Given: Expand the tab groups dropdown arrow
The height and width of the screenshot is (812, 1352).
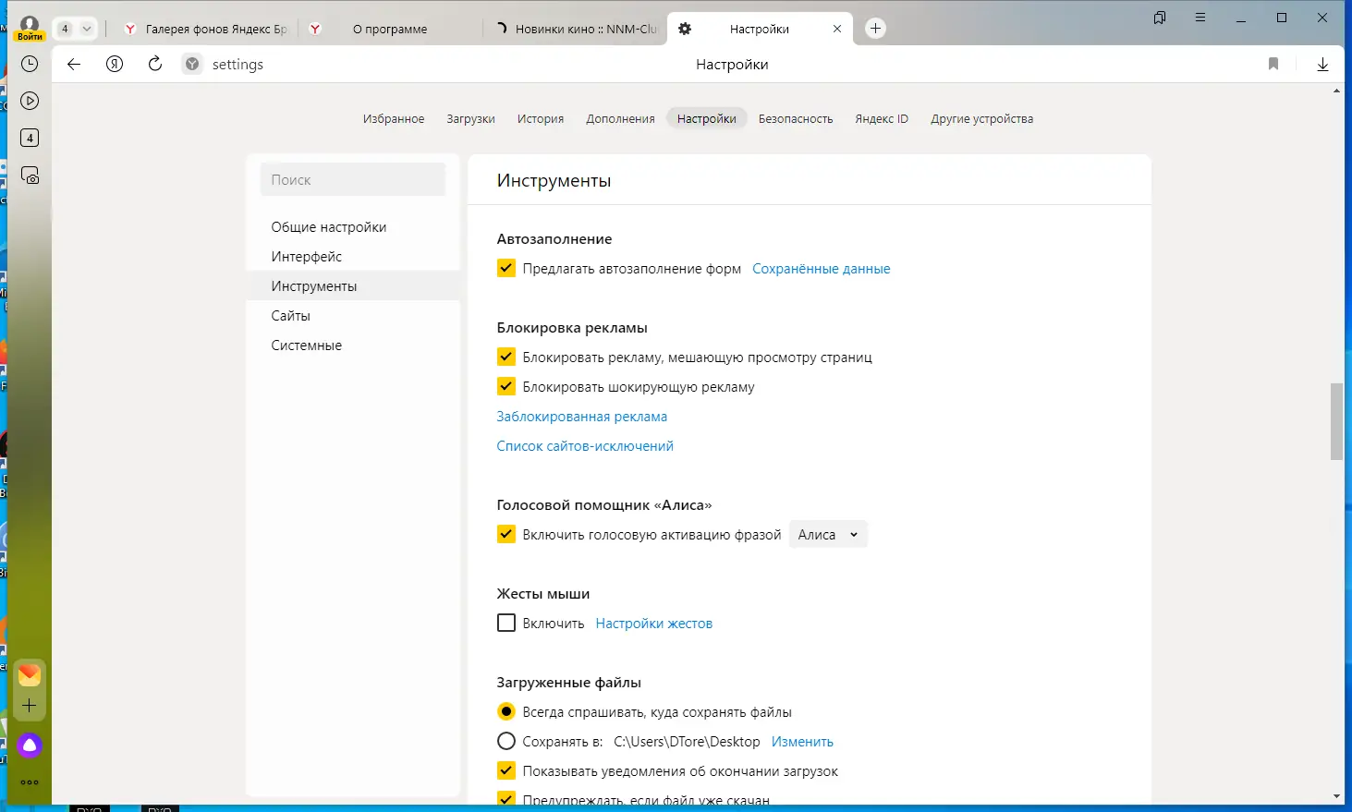Looking at the screenshot, I should tap(87, 29).
